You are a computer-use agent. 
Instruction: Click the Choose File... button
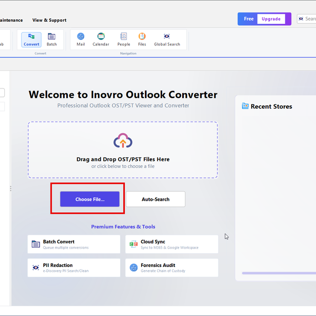click(x=90, y=199)
